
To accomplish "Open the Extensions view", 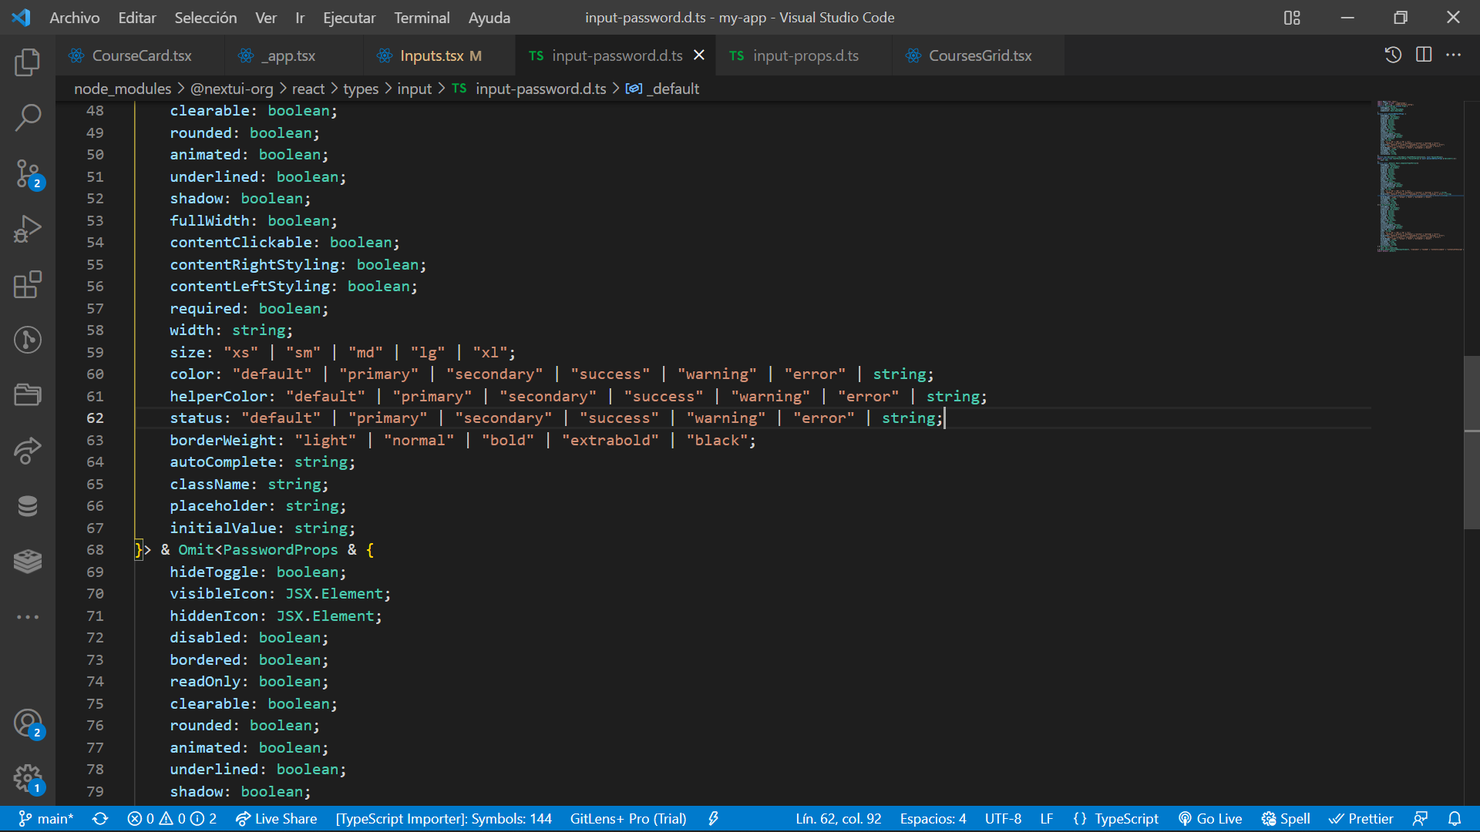I will click(28, 284).
